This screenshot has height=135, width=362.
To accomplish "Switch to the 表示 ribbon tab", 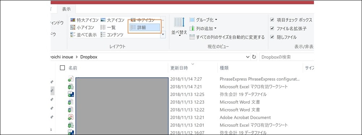I will pos(66,9).
